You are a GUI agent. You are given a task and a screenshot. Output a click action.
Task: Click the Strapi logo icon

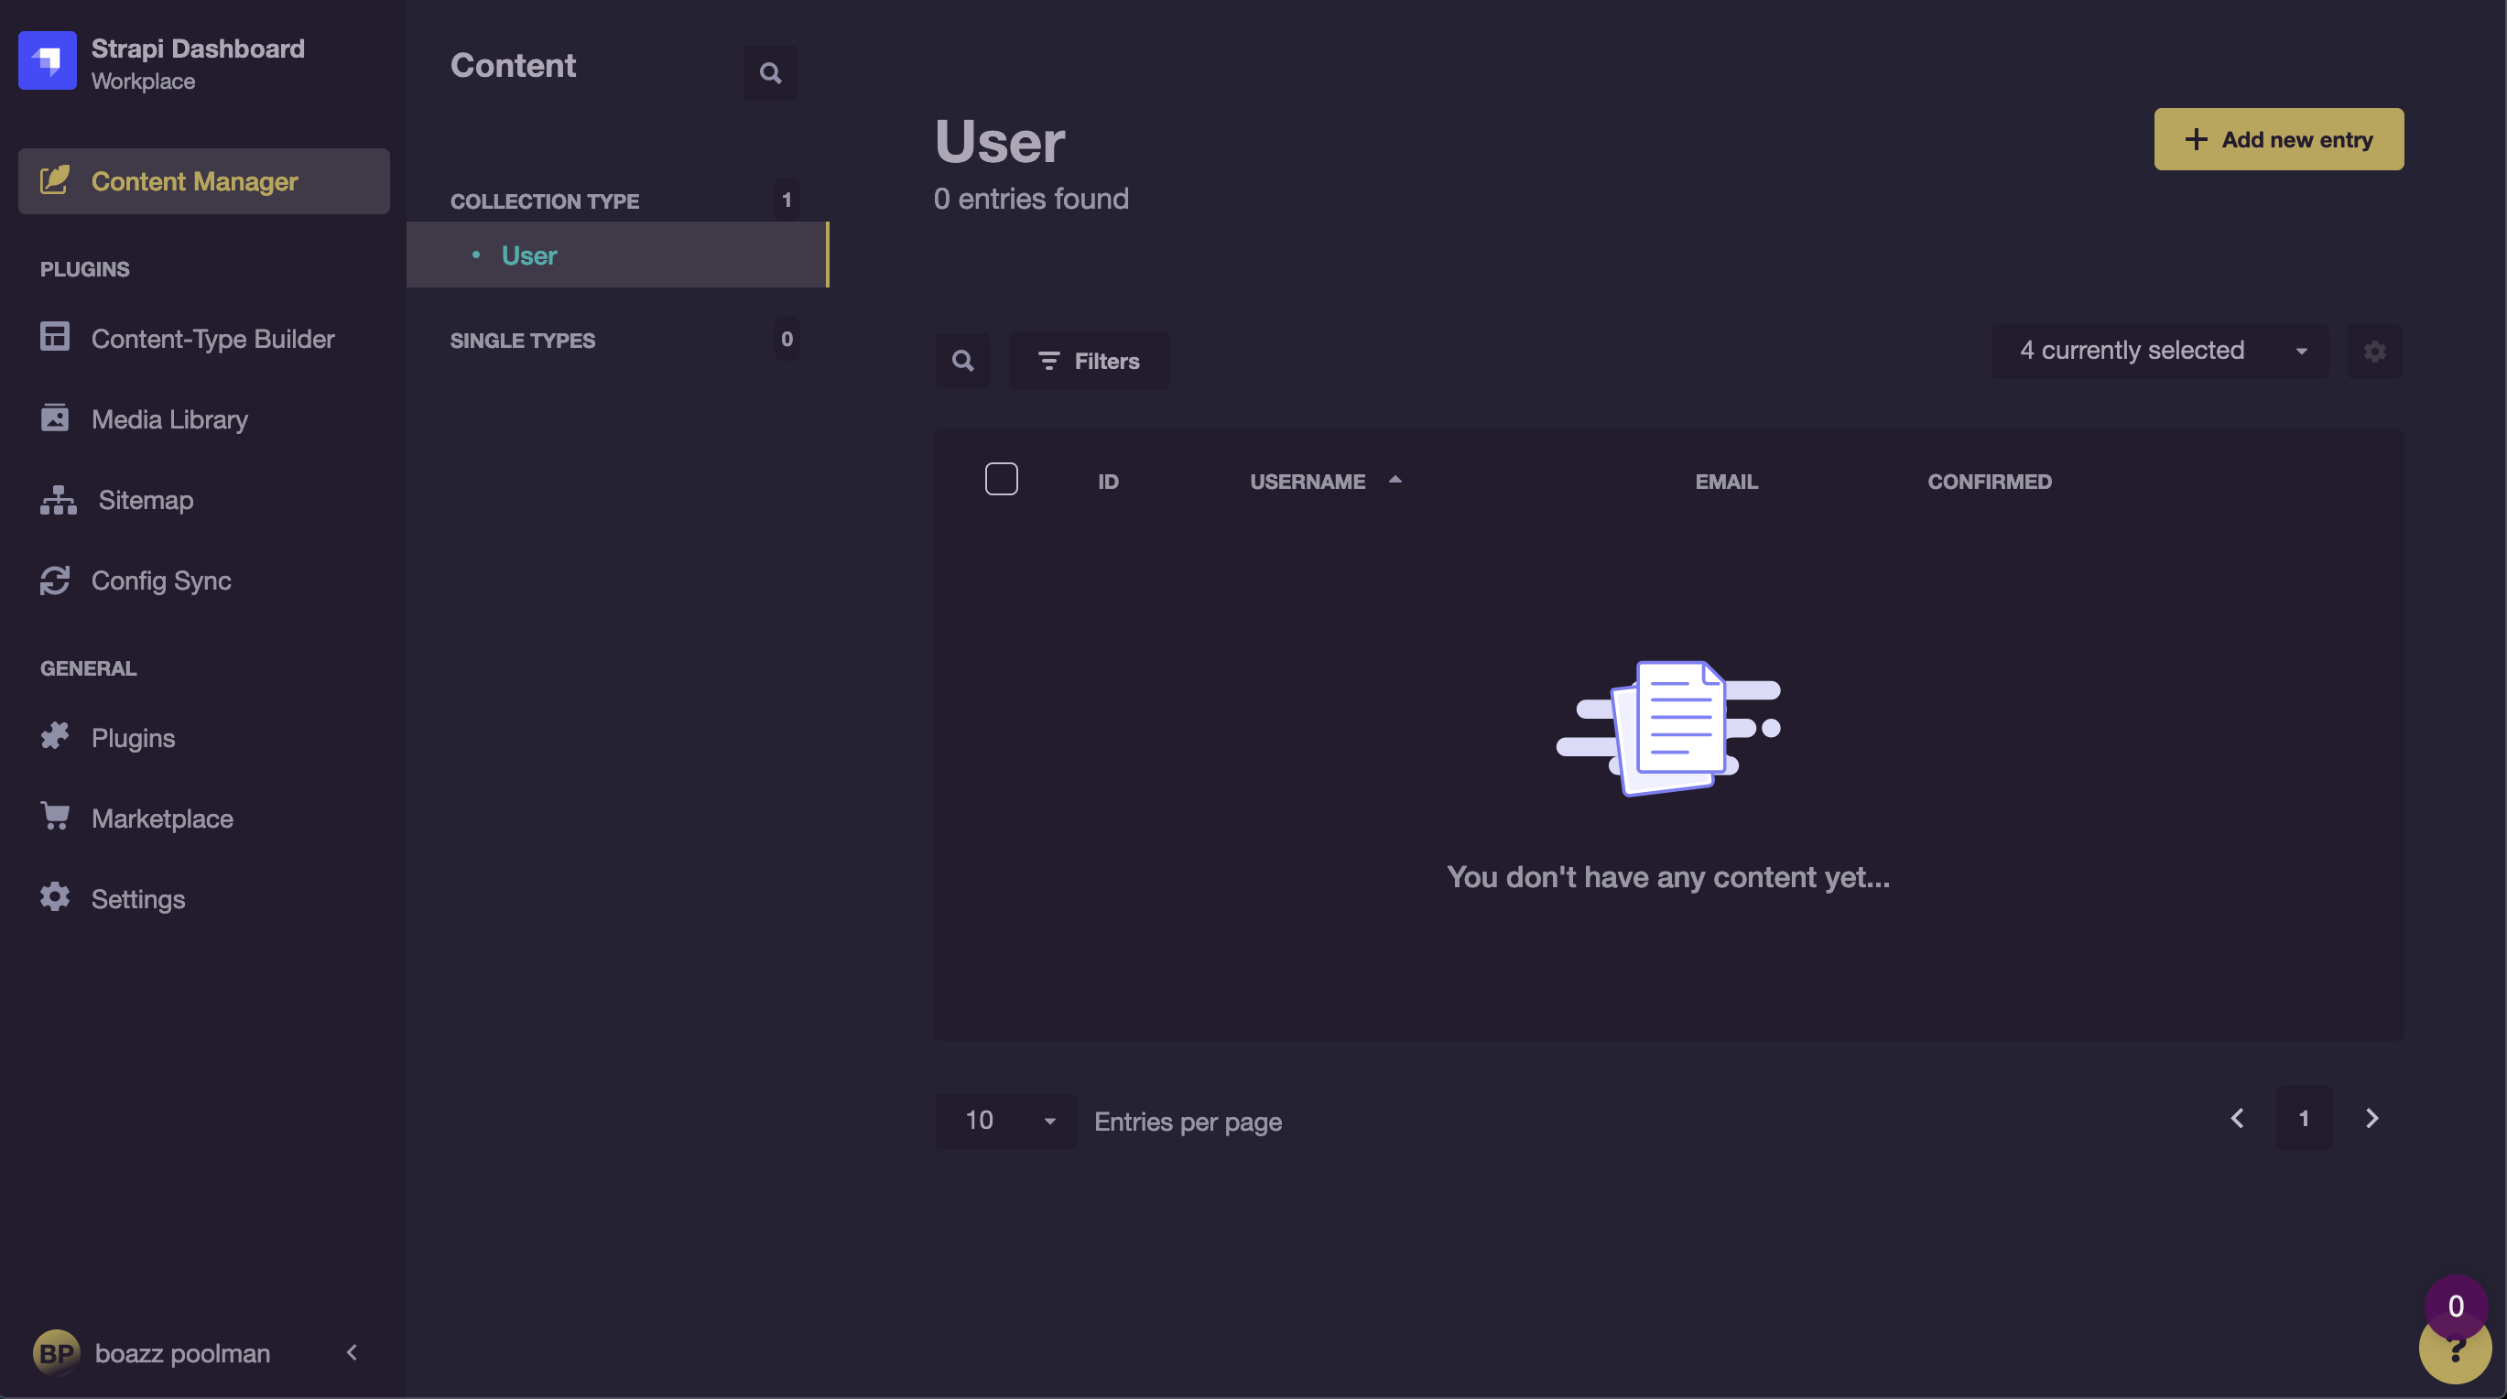click(47, 60)
